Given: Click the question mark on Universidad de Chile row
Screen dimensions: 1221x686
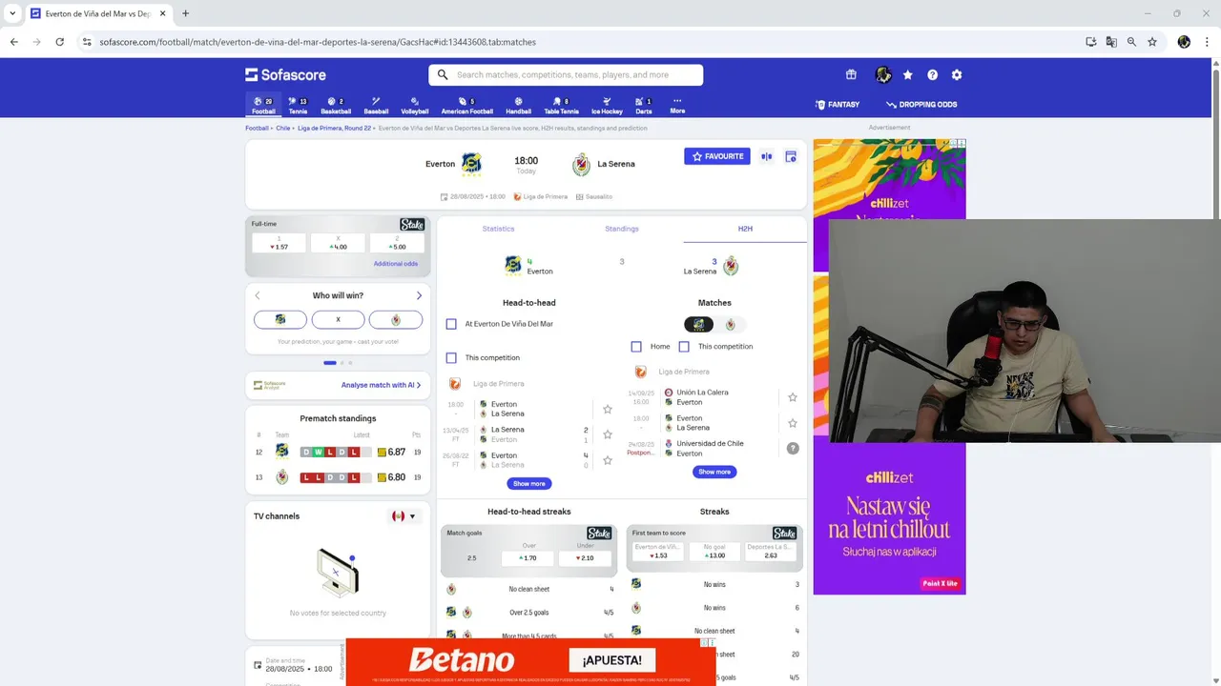Looking at the screenshot, I should pos(793,448).
